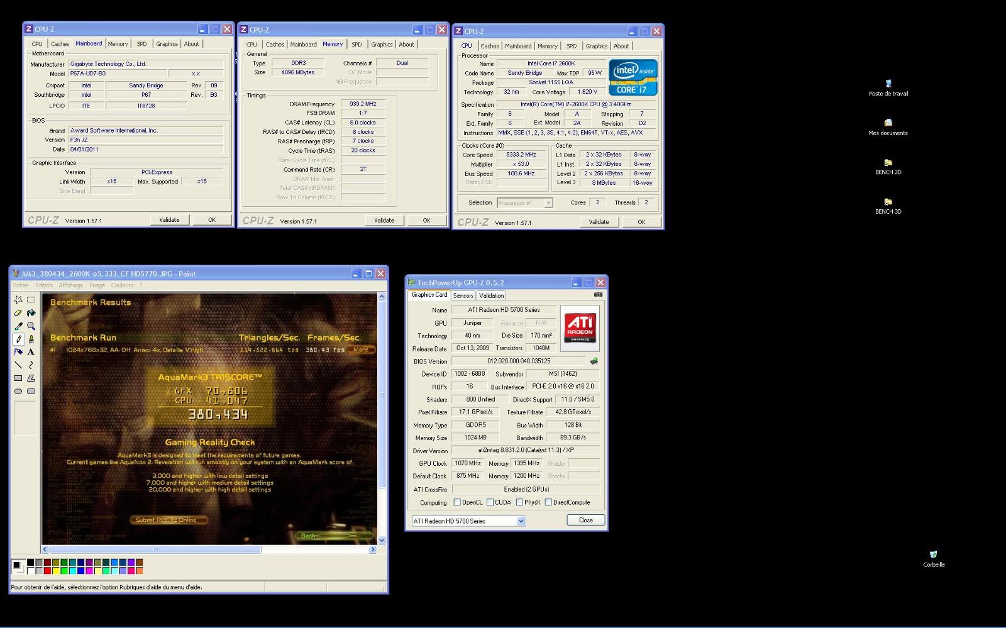Switch to Sensors tab in GPU-Z
Screen dimensions: 1006x628
coord(463,295)
